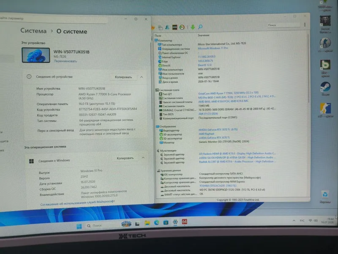
Task: Show hidden system tray icons chevron
Action: click(x=294, y=221)
